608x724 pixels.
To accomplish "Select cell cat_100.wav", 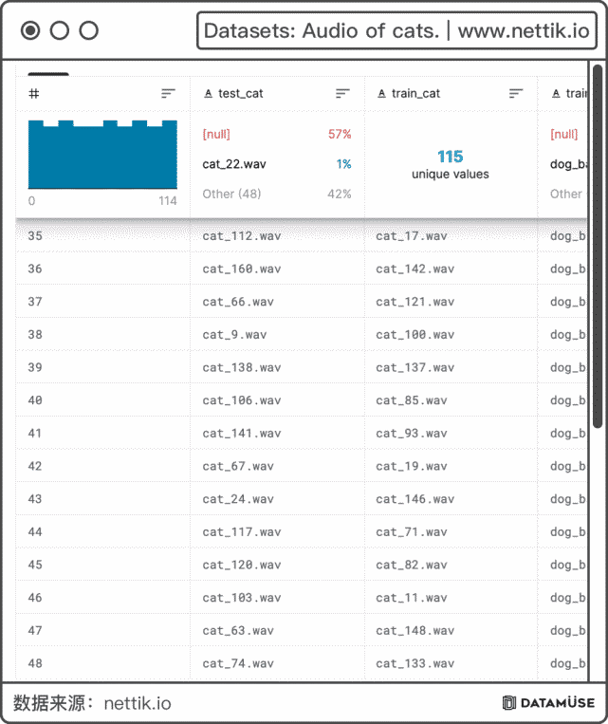I will (415, 334).
